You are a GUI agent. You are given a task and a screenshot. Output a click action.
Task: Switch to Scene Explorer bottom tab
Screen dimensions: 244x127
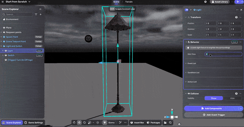pos(12,123)
